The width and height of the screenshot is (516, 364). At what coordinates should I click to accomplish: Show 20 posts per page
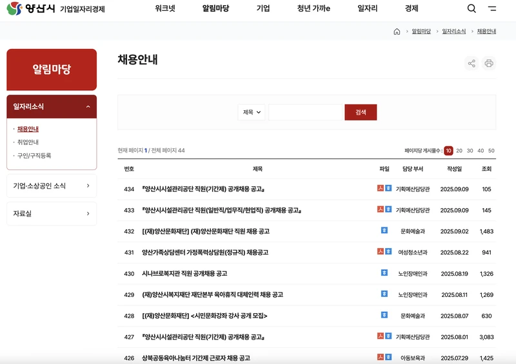(x=459, y=151)
